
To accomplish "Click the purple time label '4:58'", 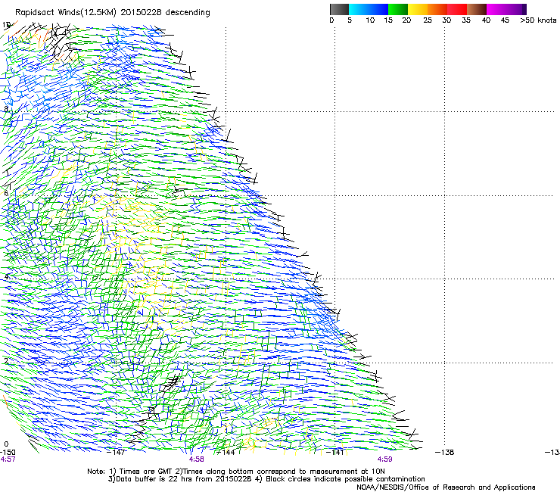I will click(197, 459).
